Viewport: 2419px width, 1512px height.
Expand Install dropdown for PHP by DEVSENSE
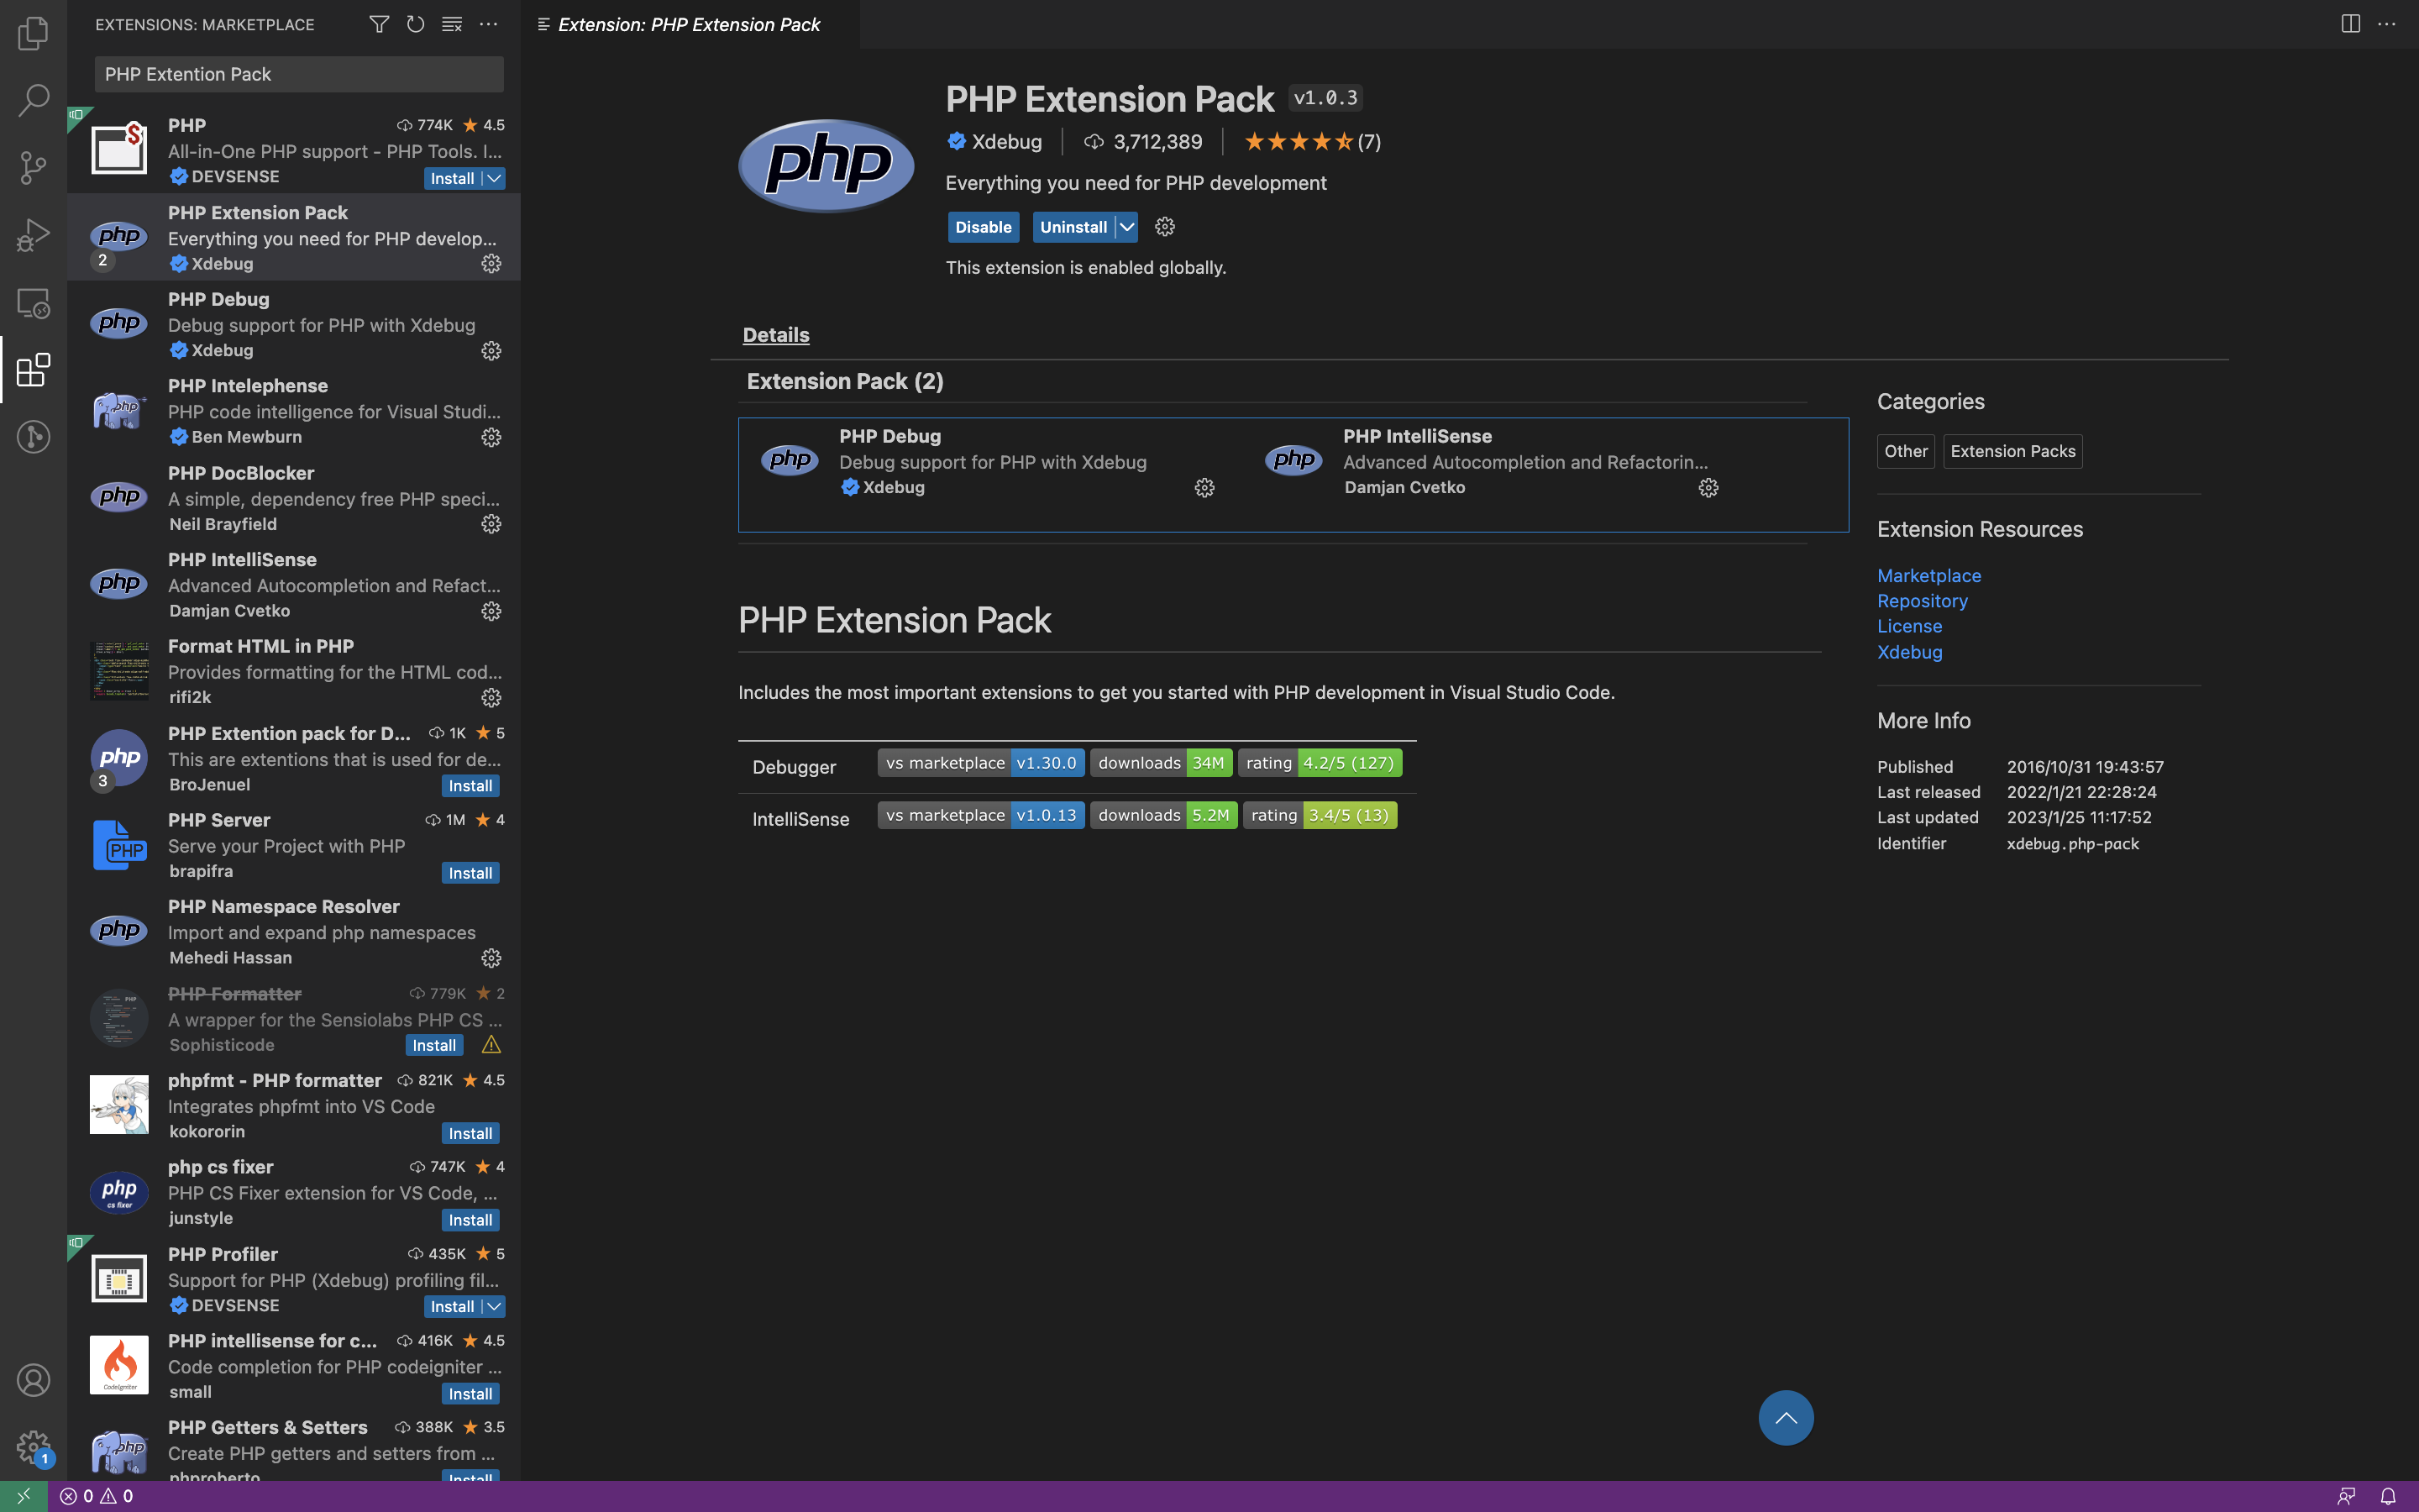[x=494, y=178]
